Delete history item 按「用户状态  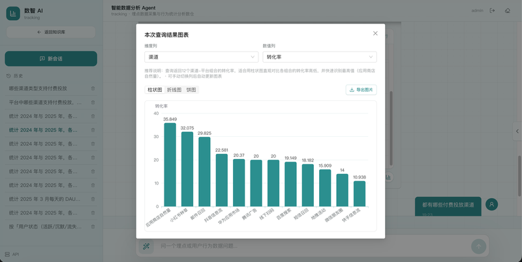93,227
